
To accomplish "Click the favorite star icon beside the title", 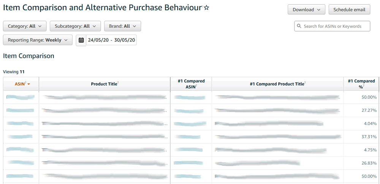I will (206, 8).
